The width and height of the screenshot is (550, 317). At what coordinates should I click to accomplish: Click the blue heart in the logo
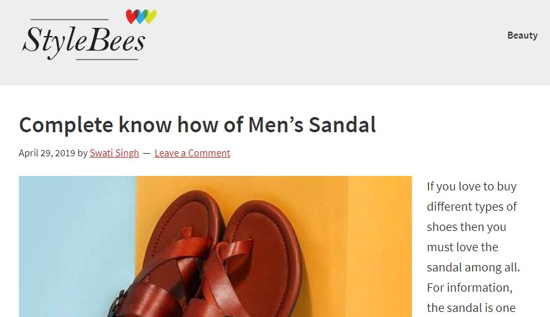pos(141,17)
